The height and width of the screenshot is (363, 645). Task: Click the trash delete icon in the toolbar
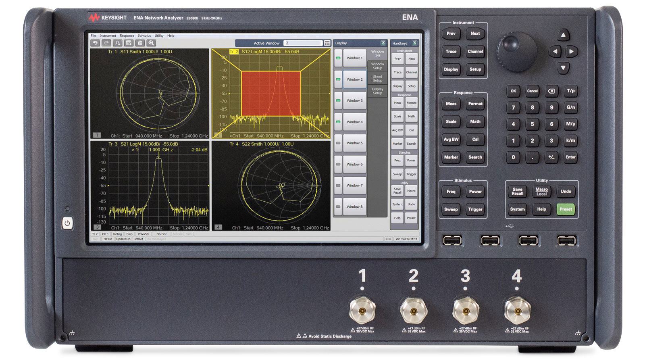tap(140, 43)
